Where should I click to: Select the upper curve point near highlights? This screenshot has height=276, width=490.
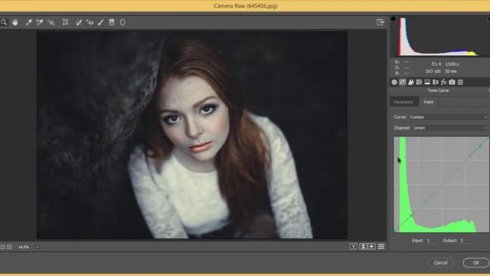point(480,146)
